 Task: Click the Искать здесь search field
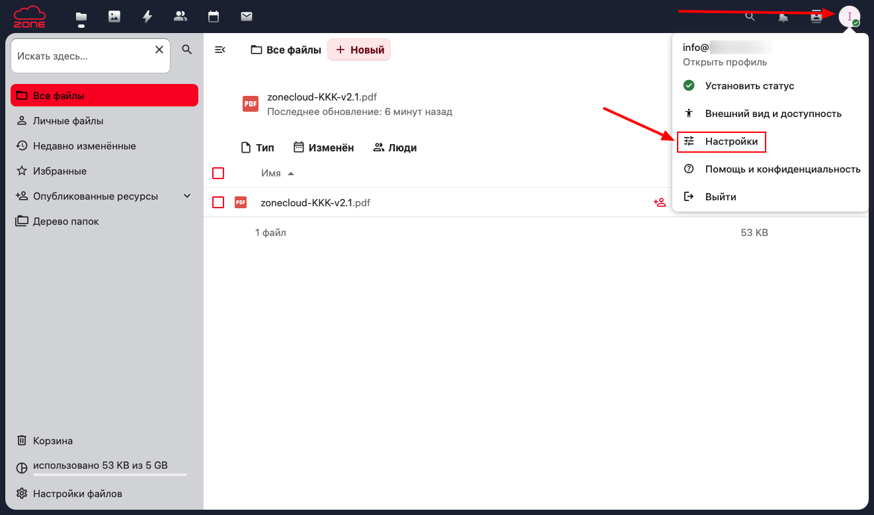(84, 56)
